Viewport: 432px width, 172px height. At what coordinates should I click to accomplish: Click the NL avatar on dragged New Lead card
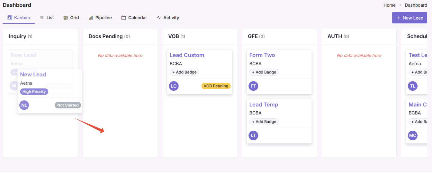[24, 105]
